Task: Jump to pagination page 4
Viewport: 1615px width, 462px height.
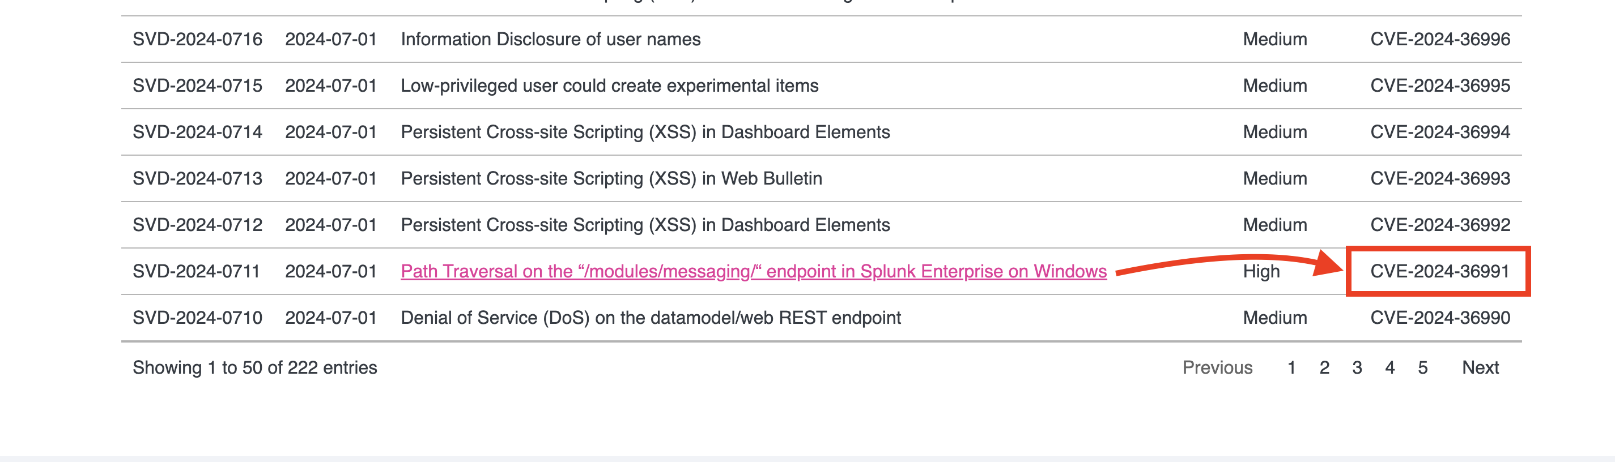Action: coord(1389,367)
